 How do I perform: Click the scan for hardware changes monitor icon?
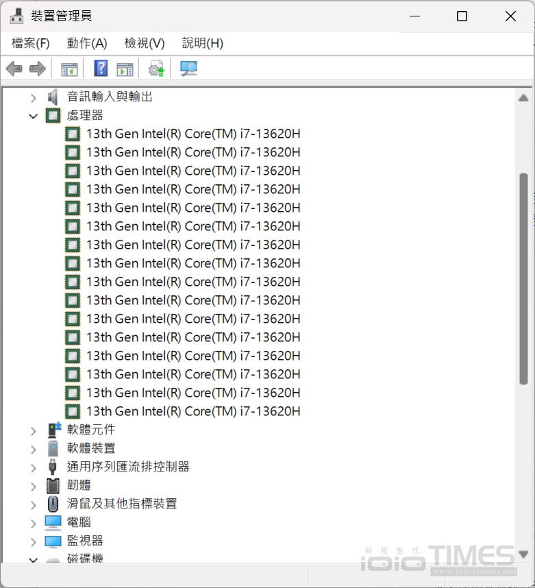tap(188, 69)
